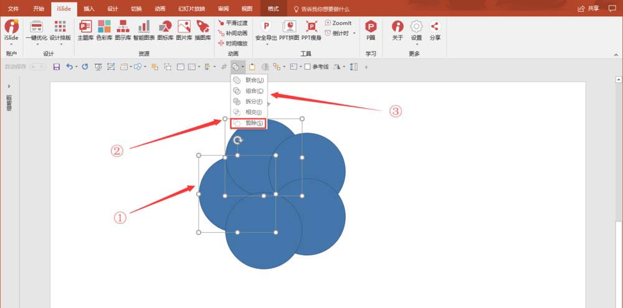Screen dimensions: 623x308
Task: Launch the ZoomIt tool
Action: (338, 23)
